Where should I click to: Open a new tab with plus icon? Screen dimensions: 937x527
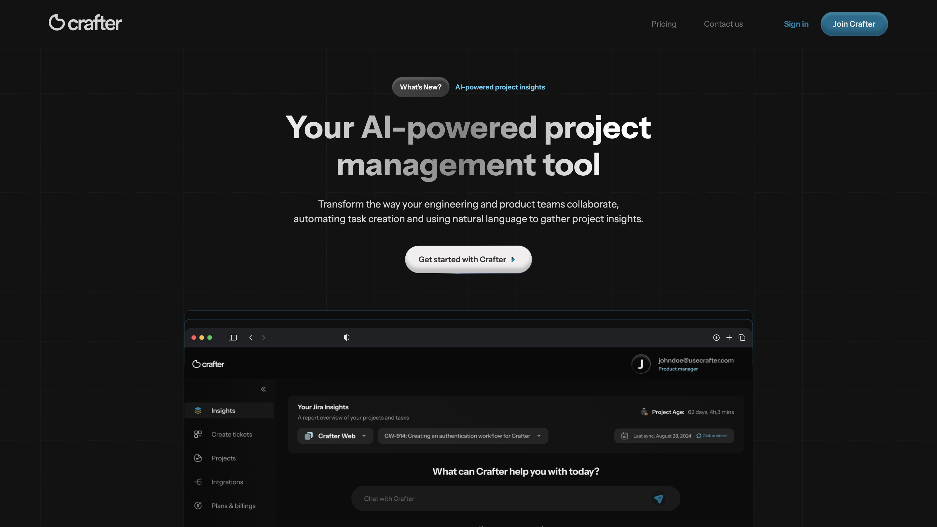729,338
